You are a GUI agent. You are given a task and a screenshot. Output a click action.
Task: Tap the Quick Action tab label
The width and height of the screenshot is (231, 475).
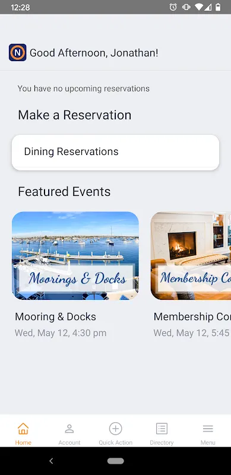115,442
